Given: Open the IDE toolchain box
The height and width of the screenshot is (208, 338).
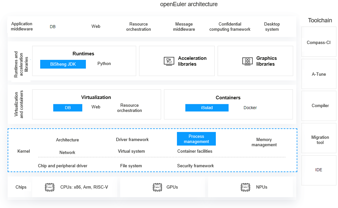Looking at the screenshot, I should pyautogui.click(x=319, y=170).
